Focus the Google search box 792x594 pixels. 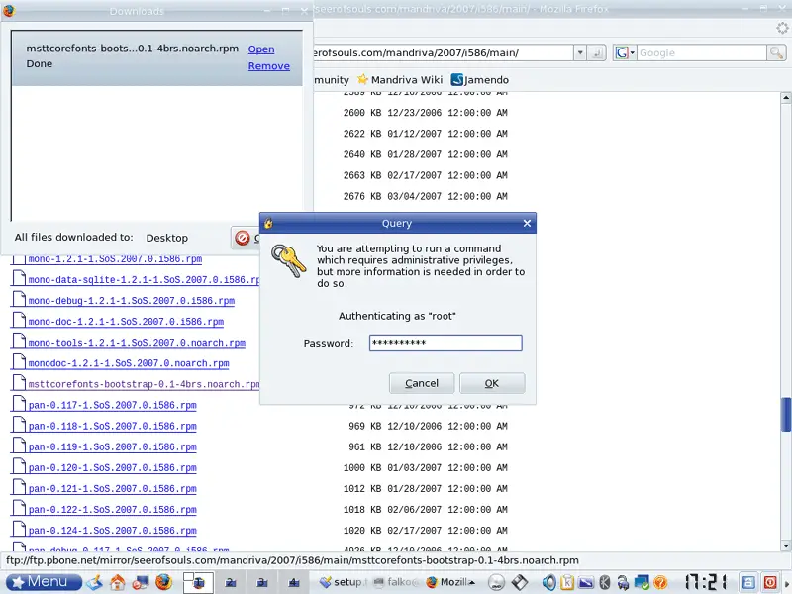pos(702,52)
